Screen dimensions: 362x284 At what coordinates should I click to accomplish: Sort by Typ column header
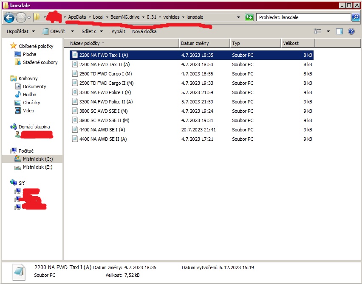[x=256, y=43]
